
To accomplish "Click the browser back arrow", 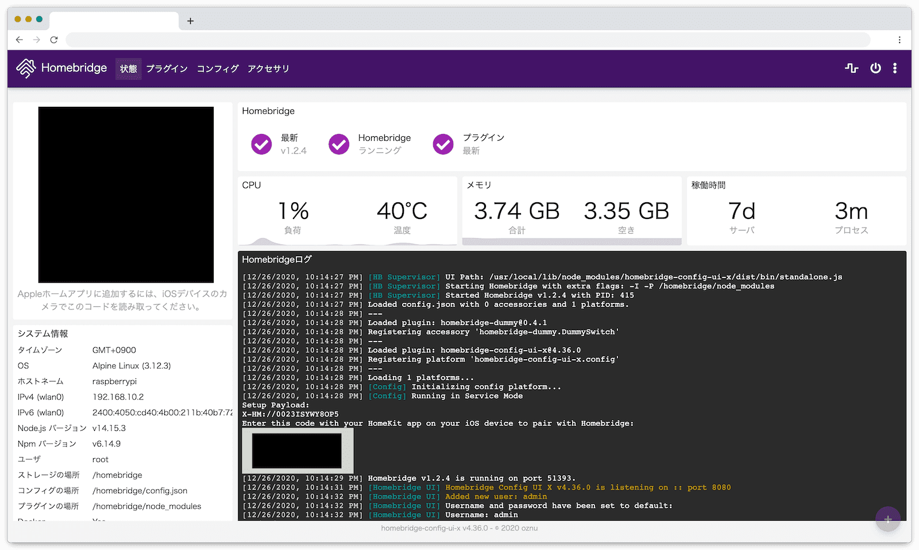I will coord(20,40).
